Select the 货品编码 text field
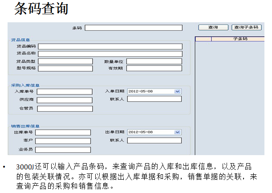The height and width of the screenshot is (193, 272). [x=110, y=46]
